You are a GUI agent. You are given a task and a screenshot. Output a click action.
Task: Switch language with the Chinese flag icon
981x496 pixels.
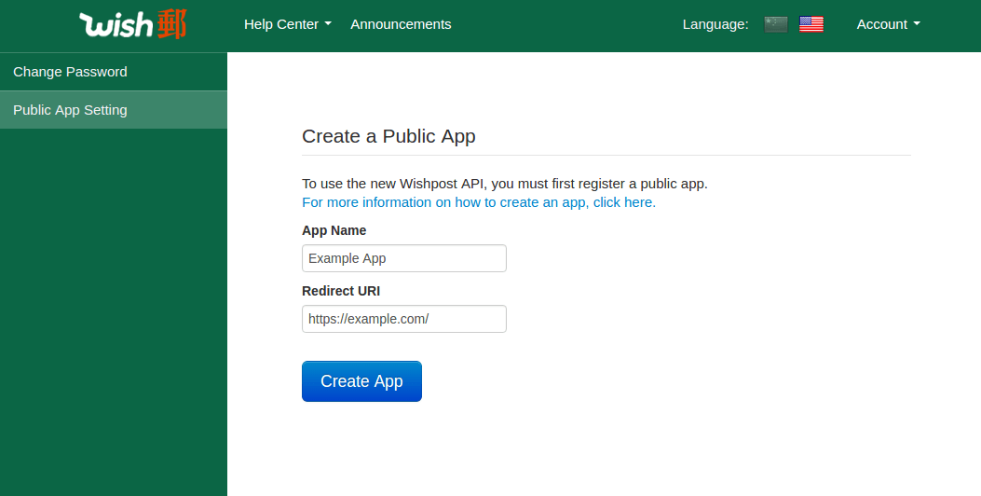click(x=776, y=24)
